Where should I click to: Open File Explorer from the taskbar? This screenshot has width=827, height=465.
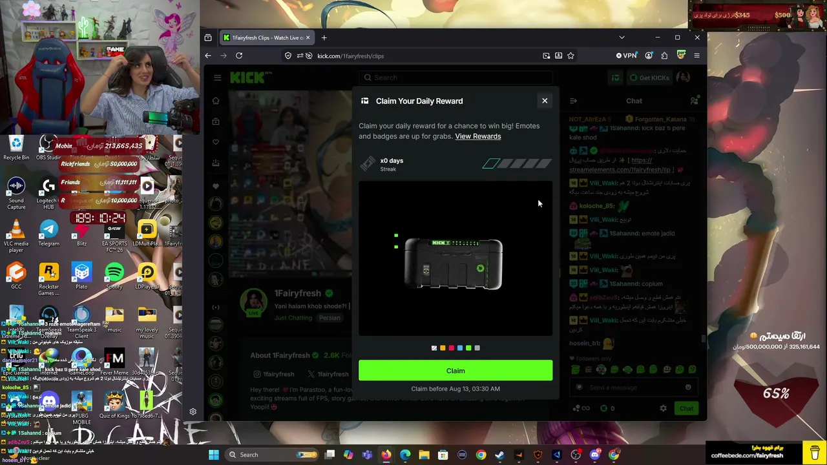point(424,455)
